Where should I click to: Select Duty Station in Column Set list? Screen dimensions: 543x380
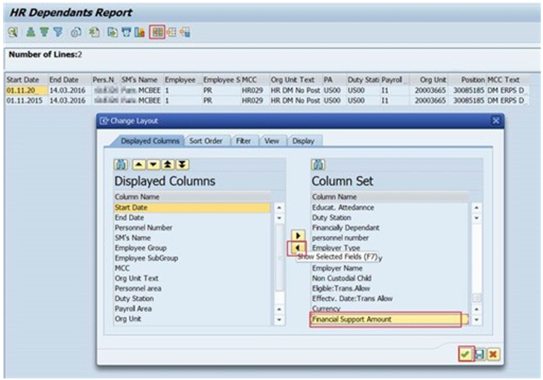pos(389,218)
